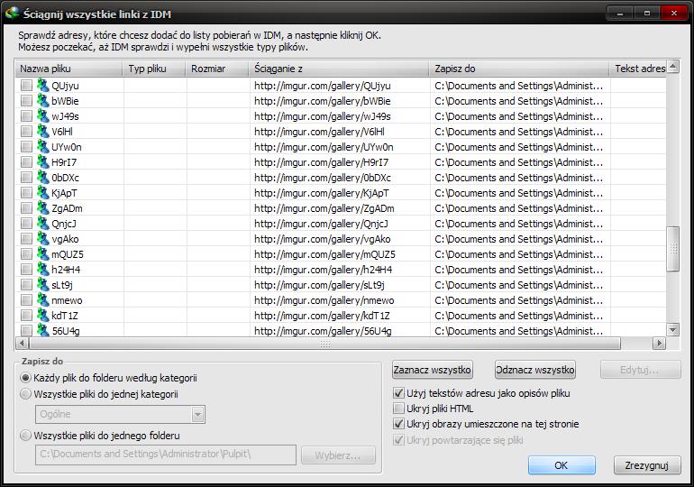694x487 pixels.
Task: Click the file icon next to mQUZ5
Action: point(43,254)
